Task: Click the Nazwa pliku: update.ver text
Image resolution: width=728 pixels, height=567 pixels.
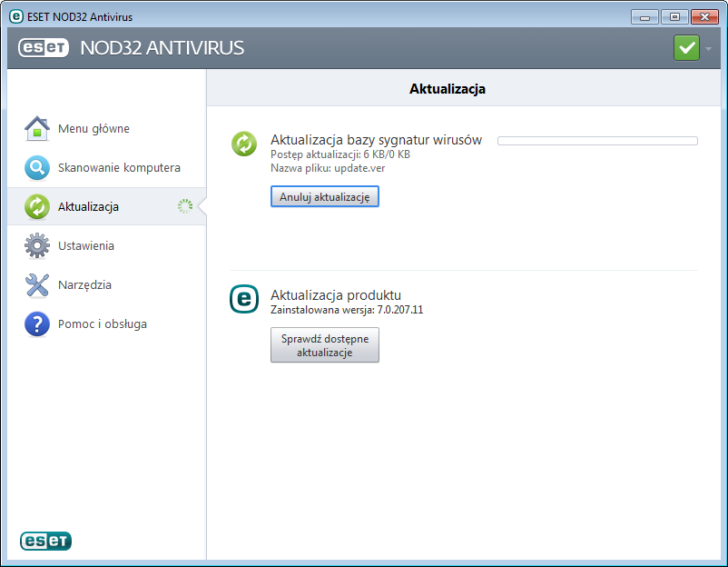Action: click(328, 168)
